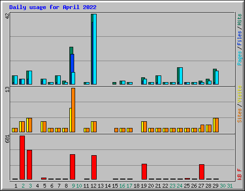This screenshot has width=245, height=191.
Task: Click the red KB bar for day 27
Action: (201, 172)
